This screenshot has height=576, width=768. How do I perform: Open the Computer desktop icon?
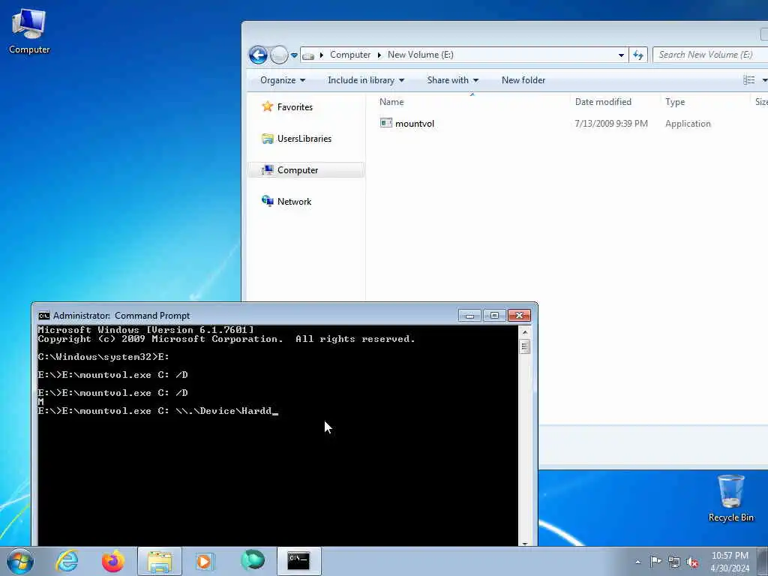pyautogui.click(x=29, y=31)
